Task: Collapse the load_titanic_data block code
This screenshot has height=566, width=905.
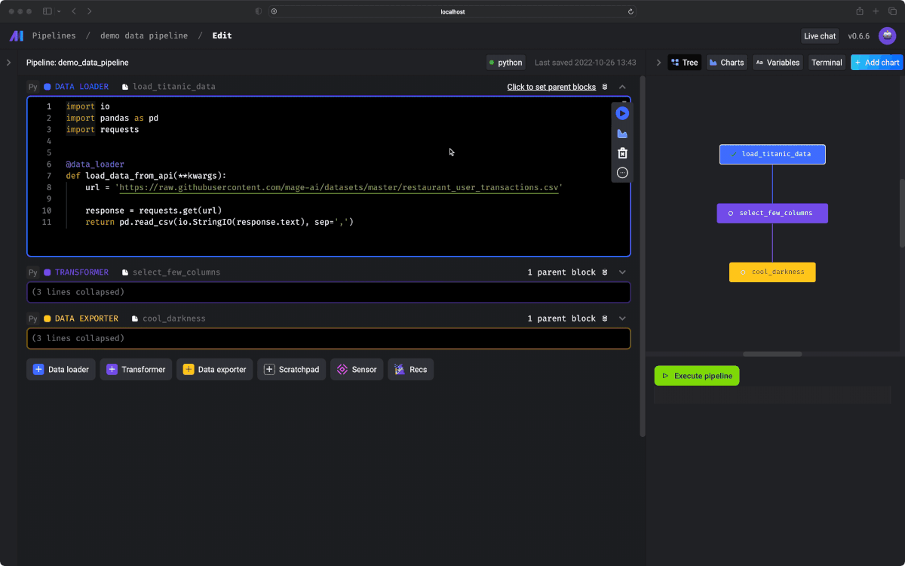Action: click(x=622, y=87)
